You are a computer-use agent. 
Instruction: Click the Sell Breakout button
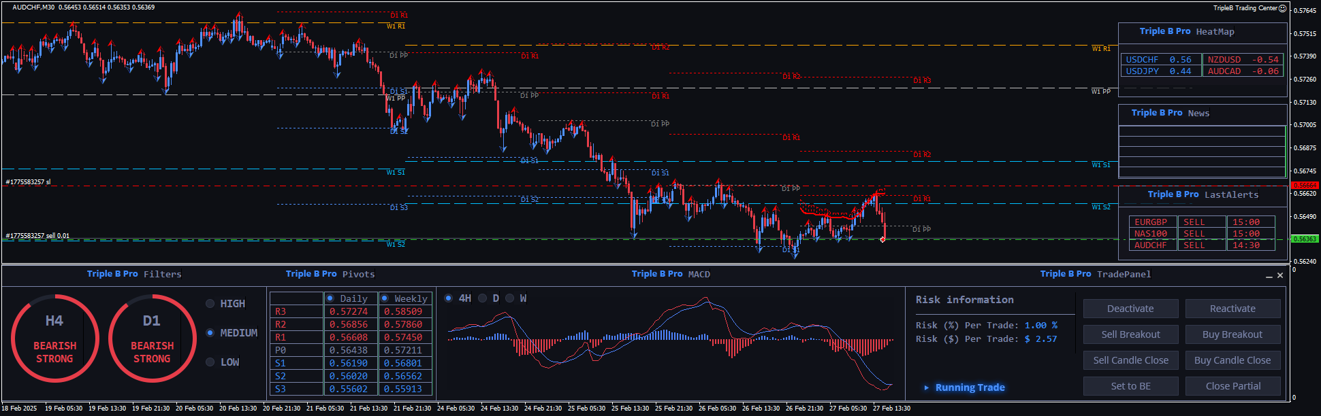pyautogui.click(x=1130, y=334)
